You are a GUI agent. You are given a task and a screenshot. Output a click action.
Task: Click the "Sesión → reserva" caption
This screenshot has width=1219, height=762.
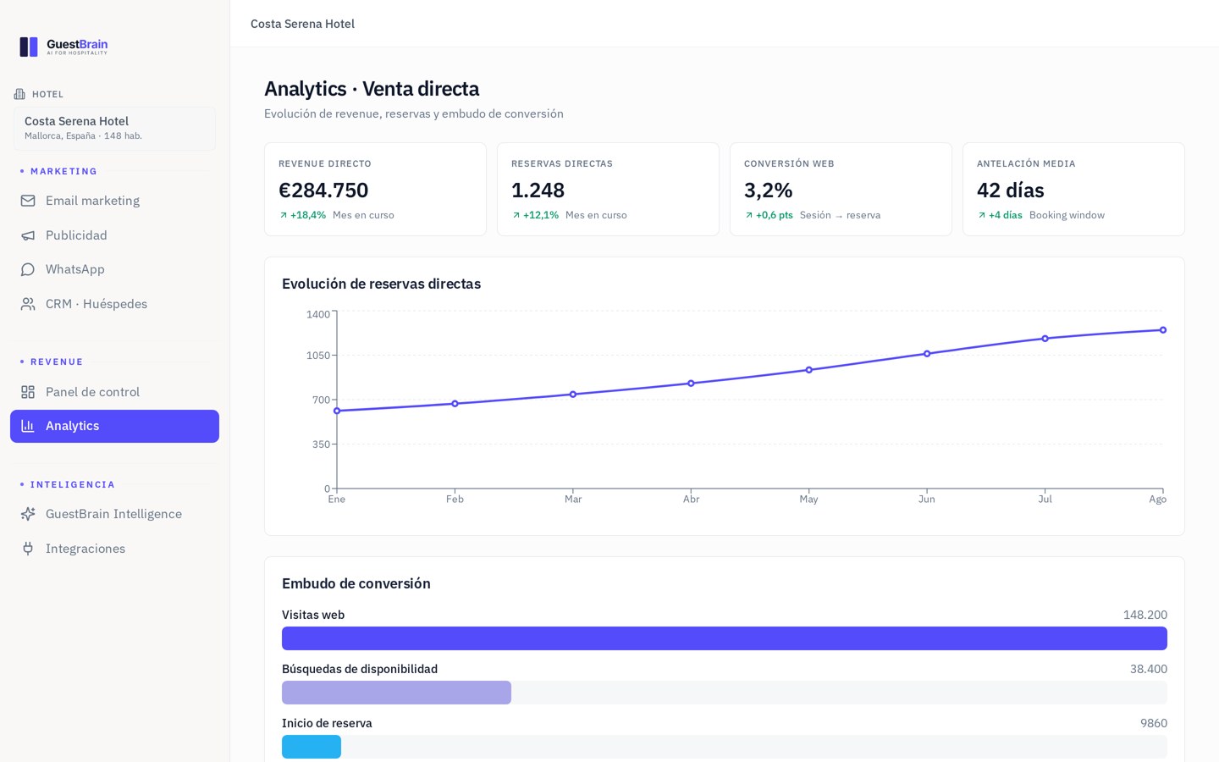840,215
